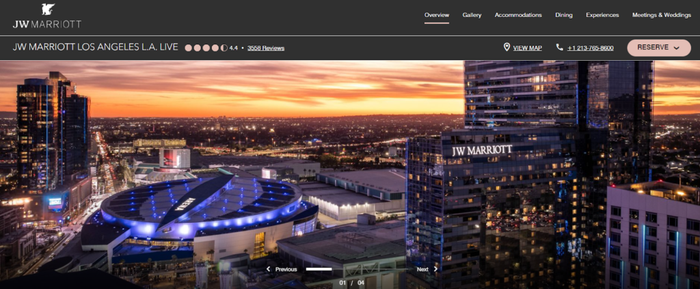The width and height of the screenshot is (700, 289).
Task: Click the 01 / 04 slide counter
Action: [x=352, y=283]
